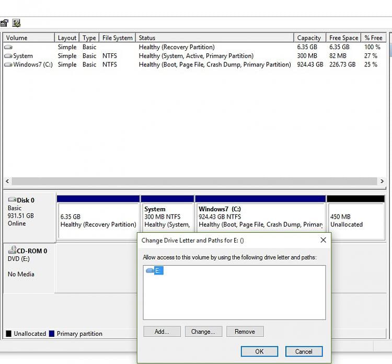
Task: Click the 'Healthy (Recovery Partition)' status cell
Action: pyautogui.click(x=177, y=47)
